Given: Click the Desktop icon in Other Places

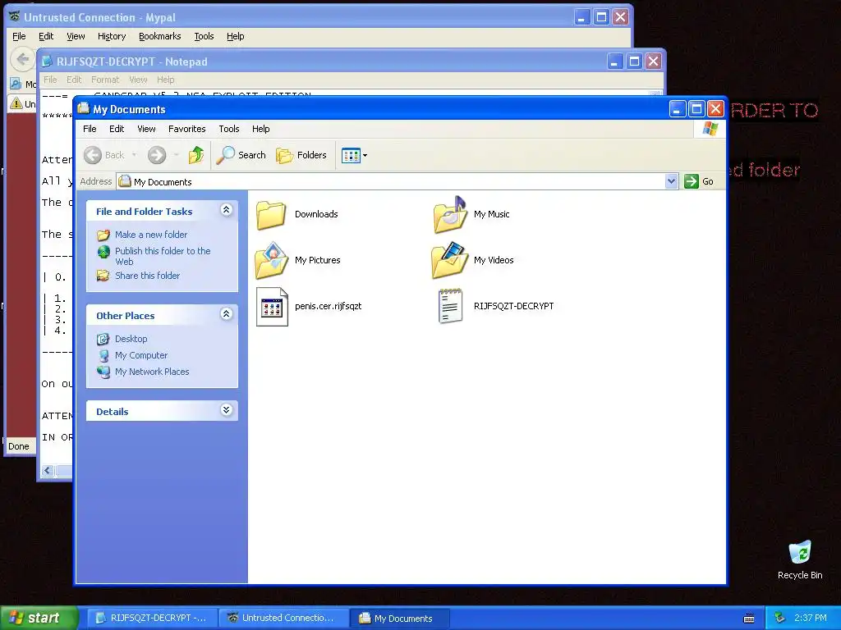Looking at the screenshot, I should [x=103, y=339].
